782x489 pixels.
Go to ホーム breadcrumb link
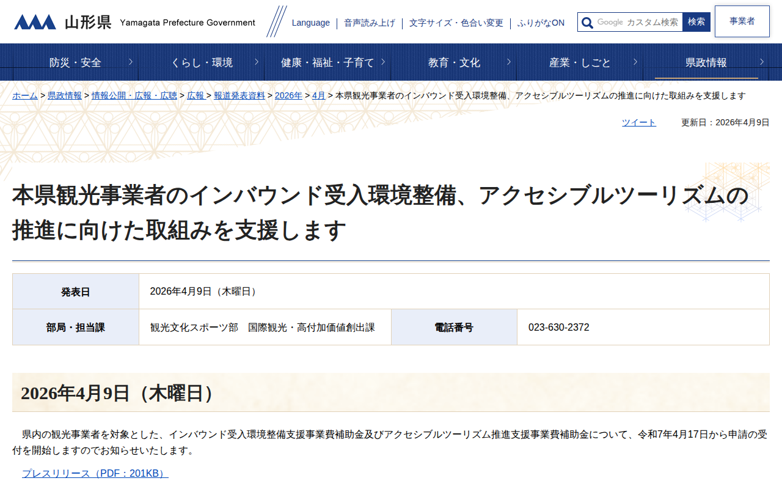25,96
